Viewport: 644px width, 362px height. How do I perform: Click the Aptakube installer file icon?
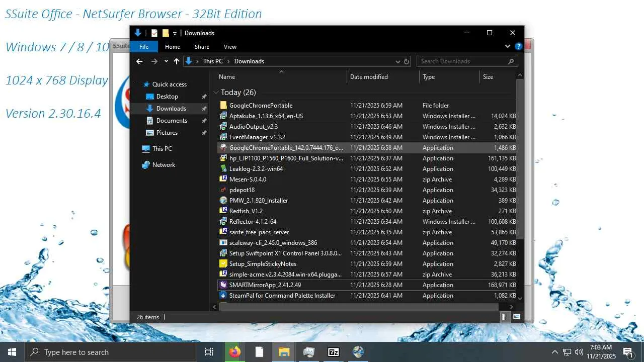click(223, 116)
